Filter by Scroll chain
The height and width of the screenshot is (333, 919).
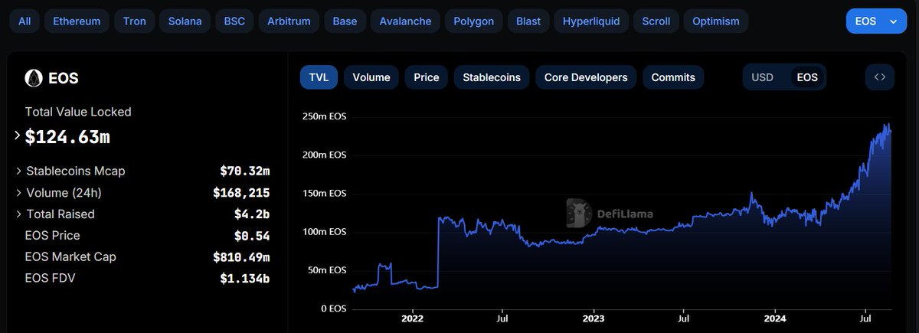[656, 21]
